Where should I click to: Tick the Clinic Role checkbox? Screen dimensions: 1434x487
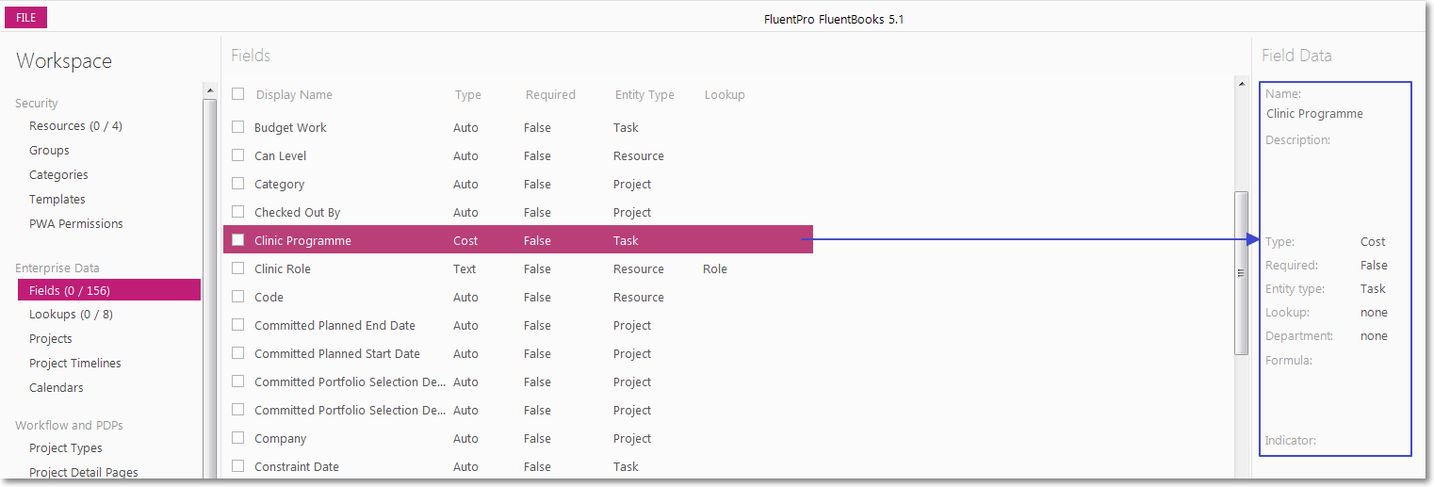point(238,268)
